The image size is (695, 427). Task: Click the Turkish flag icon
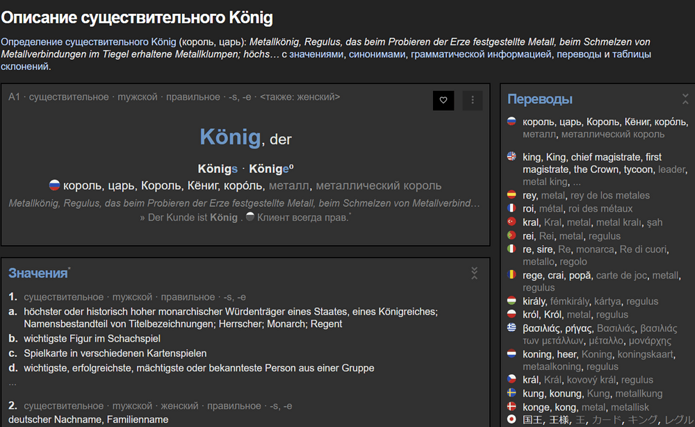click(512, 222)
